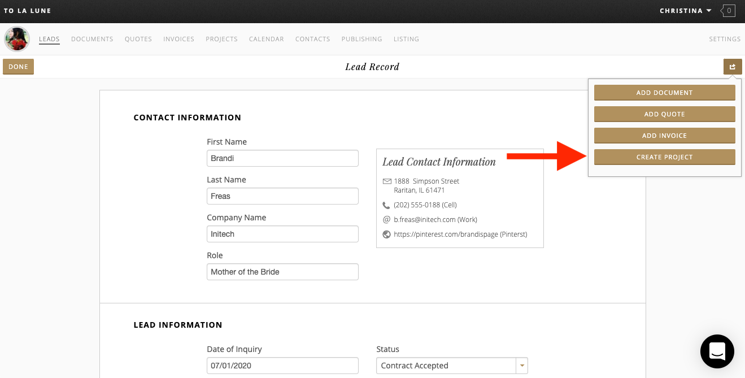Click the First Name field
The height and width of the screenshot is (378, 745).
(282, 158)
